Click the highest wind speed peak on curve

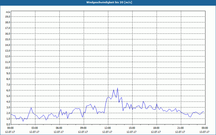(117, 88)
